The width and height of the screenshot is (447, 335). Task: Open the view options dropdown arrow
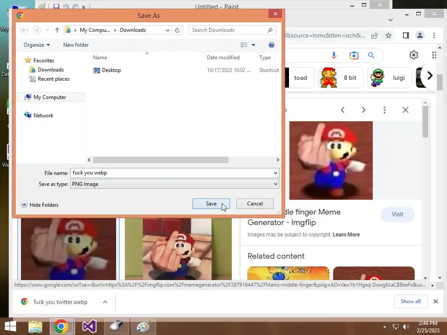(x=253, y=45)
